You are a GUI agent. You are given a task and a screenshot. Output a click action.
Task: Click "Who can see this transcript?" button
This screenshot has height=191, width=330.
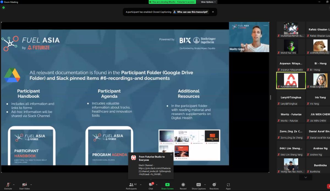(191, 12)
